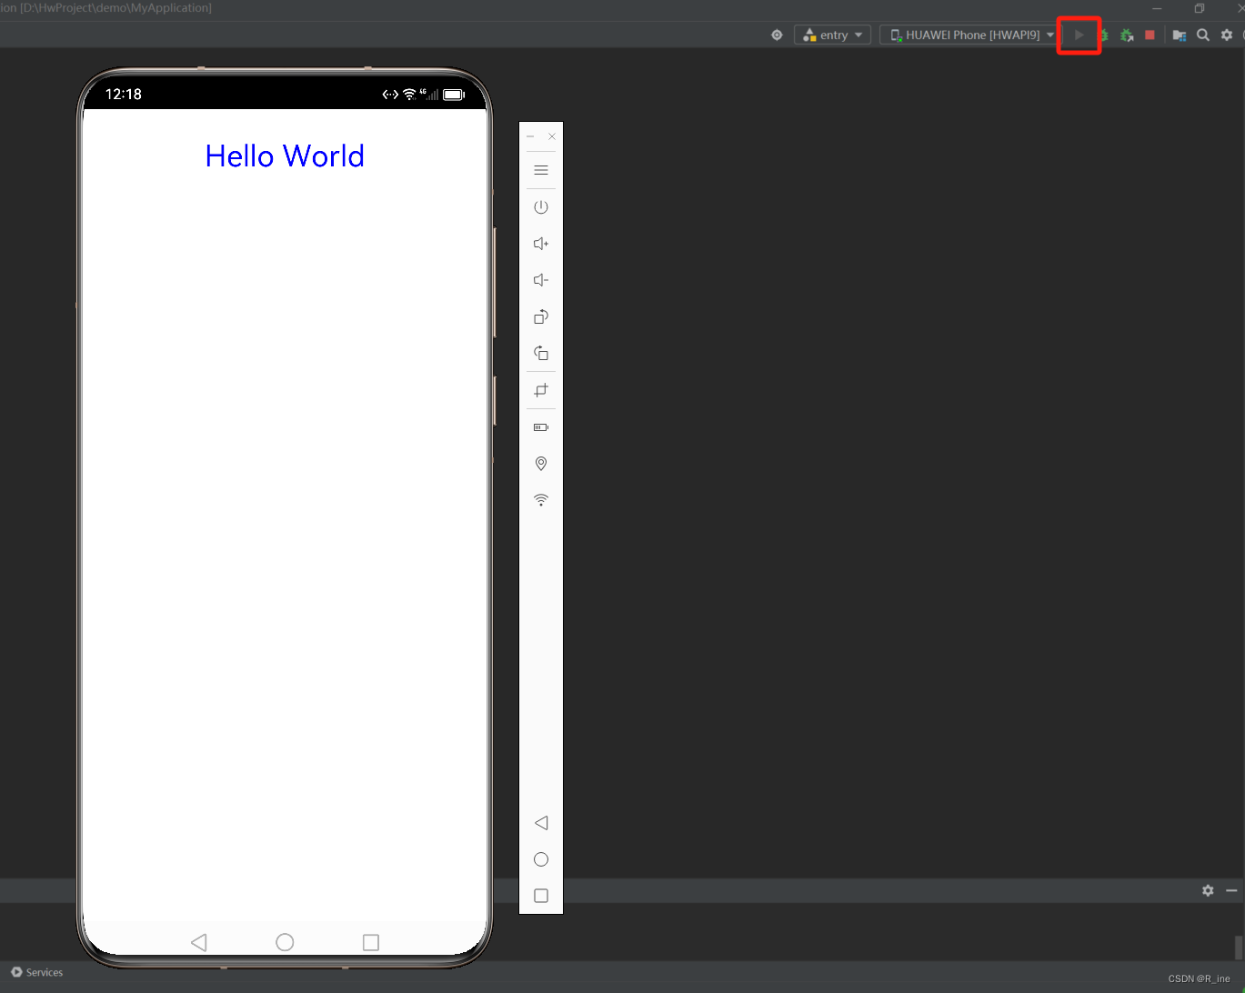The image size is (1245, 993).
Task: Click the 12:18 clock in phone status bar
Action: pyautogui.click(x=124, y=94)
